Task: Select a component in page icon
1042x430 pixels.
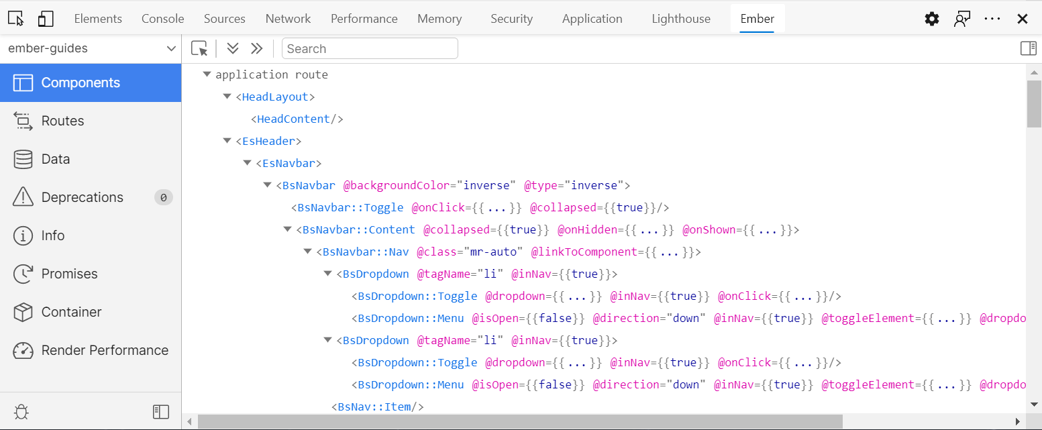Action: (199, 48)
